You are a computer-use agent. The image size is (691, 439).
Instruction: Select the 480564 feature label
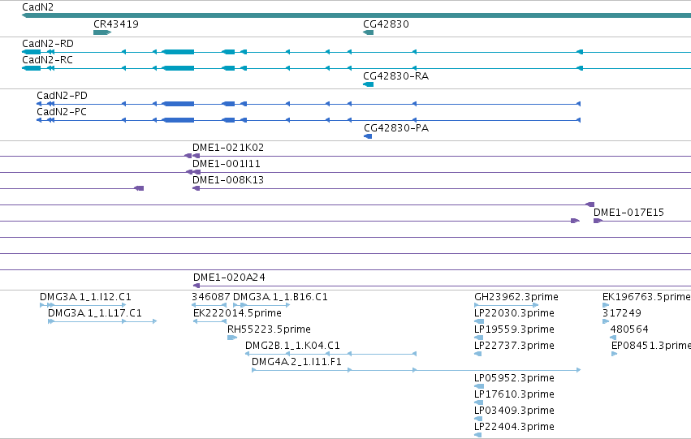629,329
